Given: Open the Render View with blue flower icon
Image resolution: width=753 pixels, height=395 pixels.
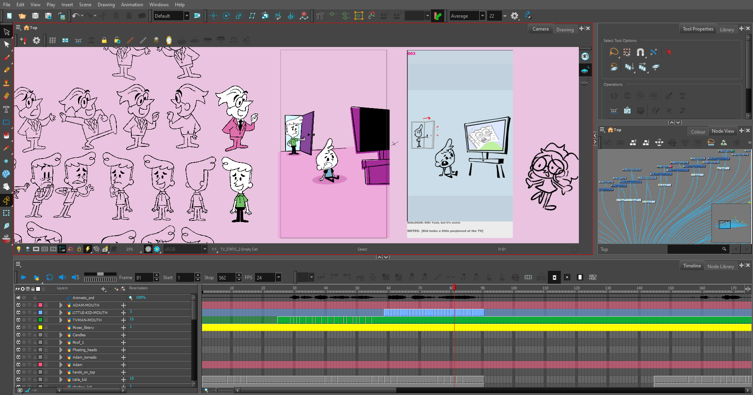Looking at the screenshot, I should pyautogui.click(x=157, y=249).
